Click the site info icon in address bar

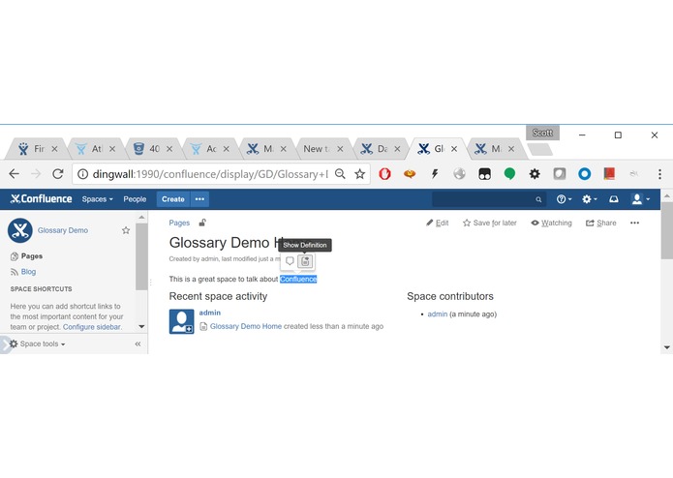click(x=82, y=173)
